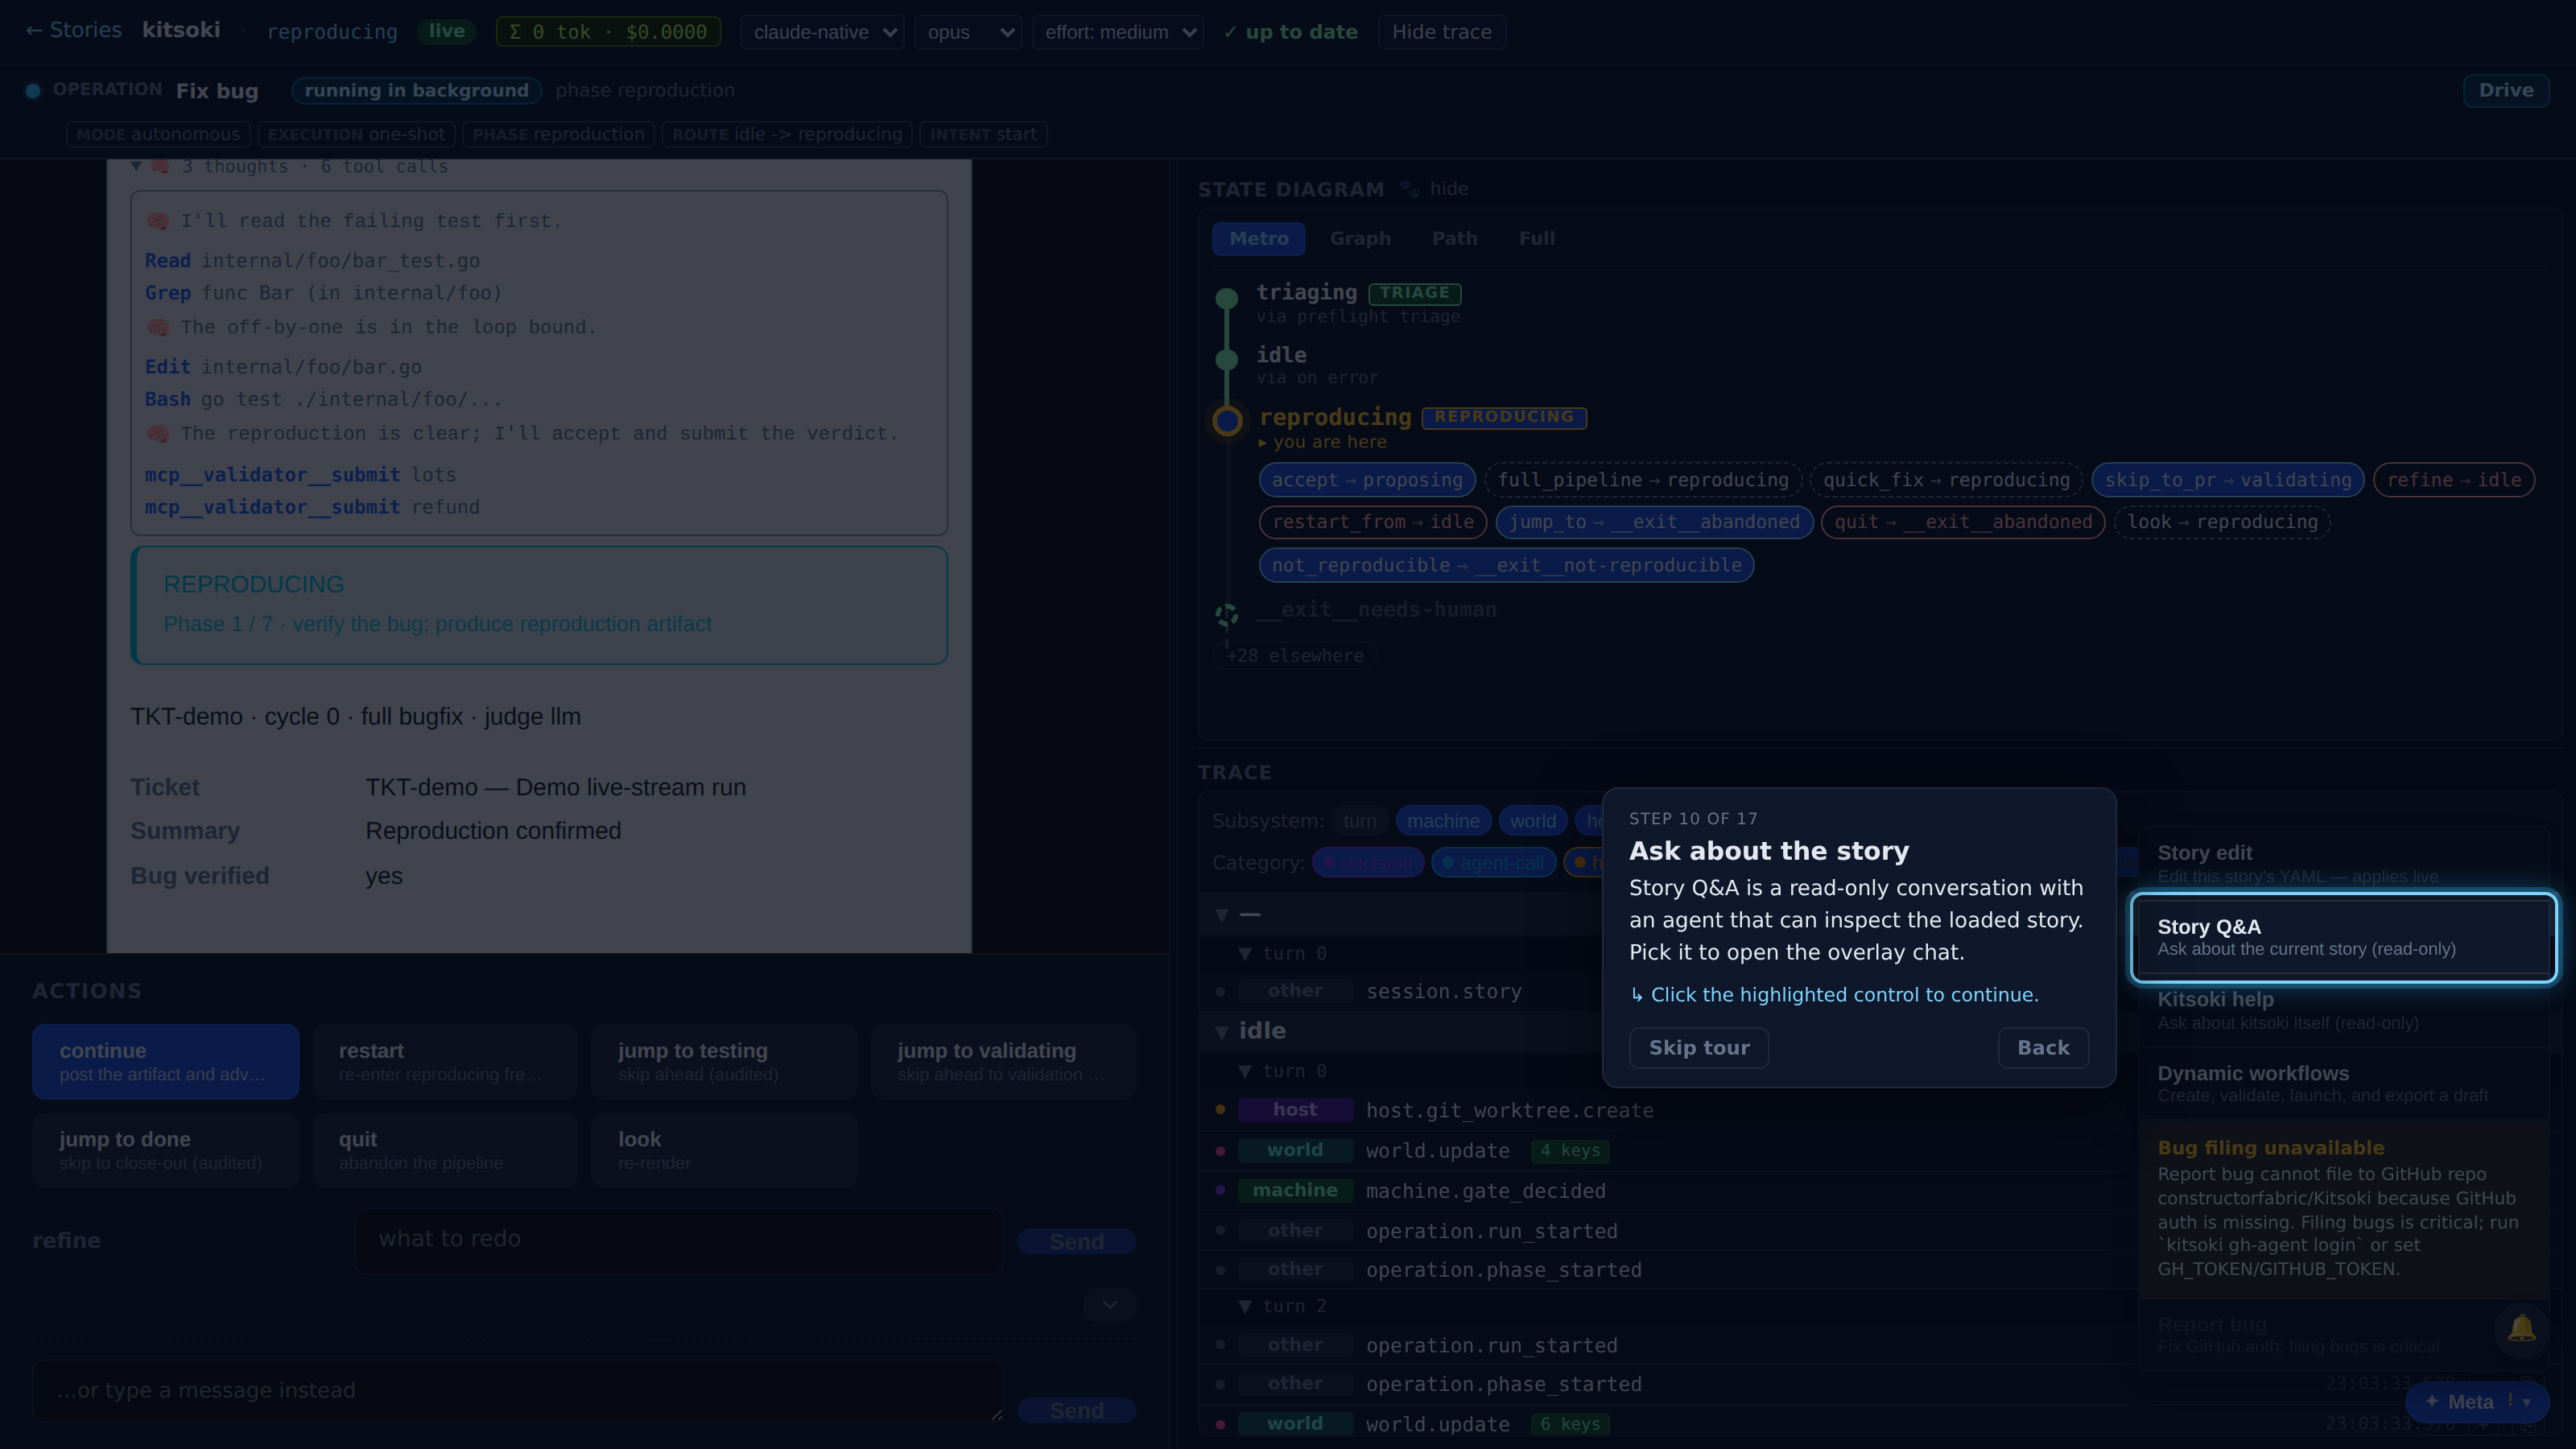The image size is (2576, 1449).
Task: Select the Dynamic workflows menu entry
Action: tap(2343, 1083)
